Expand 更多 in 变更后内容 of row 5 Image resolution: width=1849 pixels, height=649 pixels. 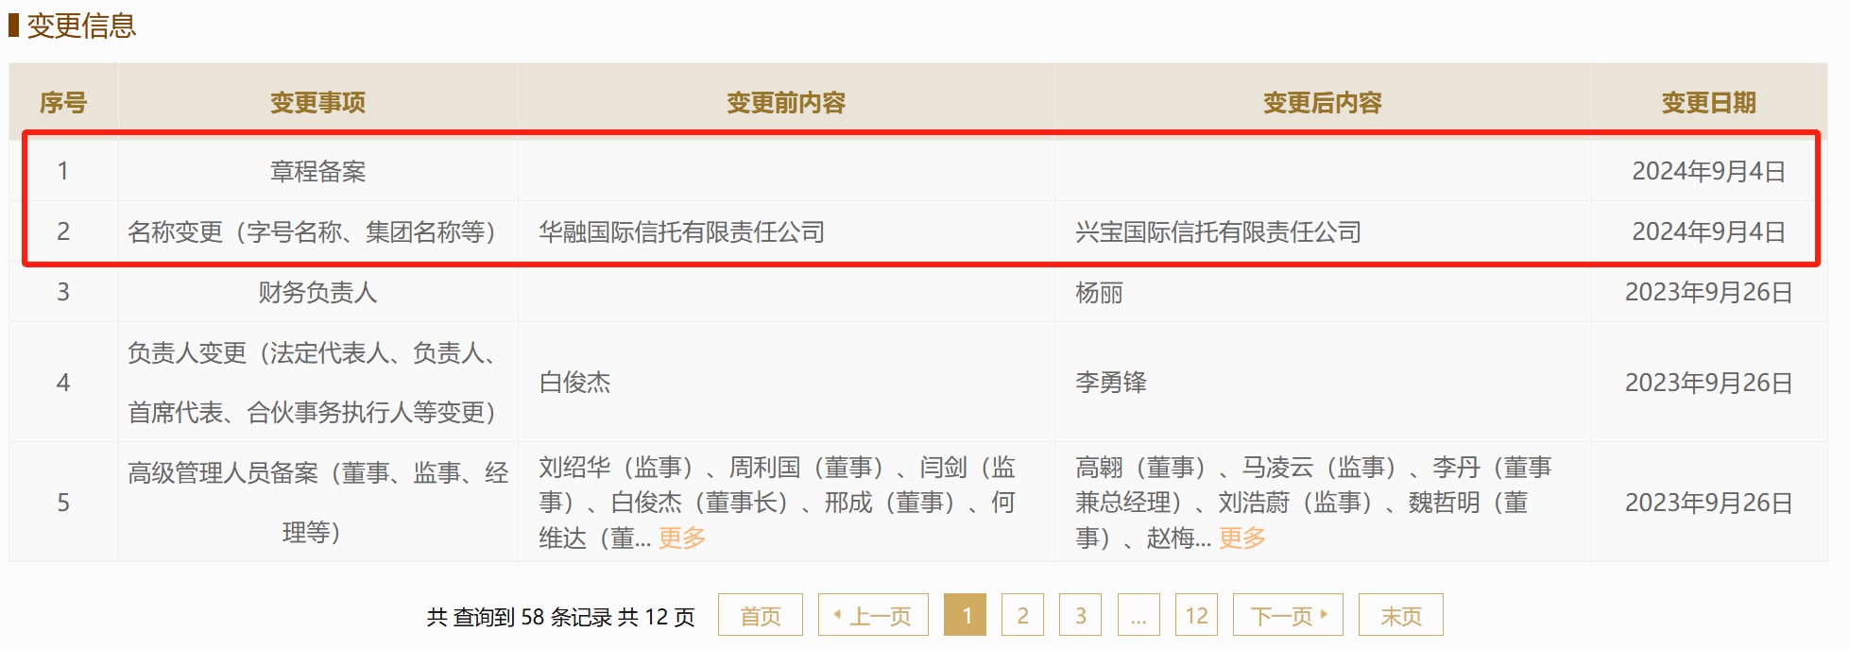(x=1242, y=538)
